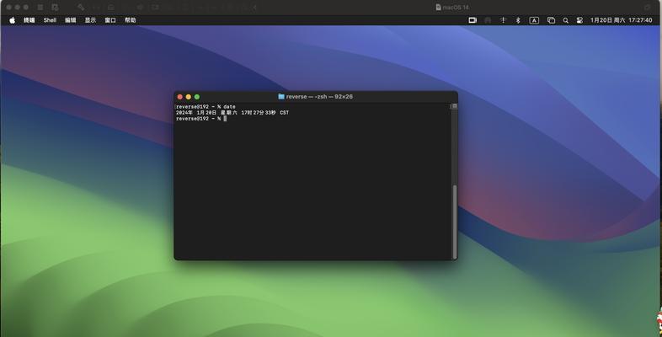The height and width of the screenshot is (337, 662).
Task: Click the reverse folder icon in Terminal title
Action: coord(281,97)
